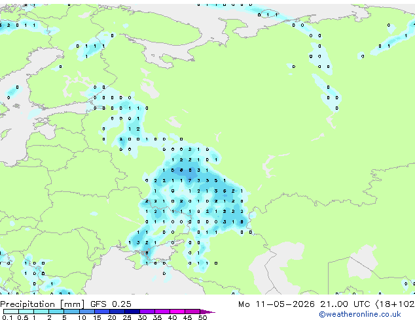
Task: Click the 0.1–0.5 mm legend swatch
Action: click(x=11, y=312)
